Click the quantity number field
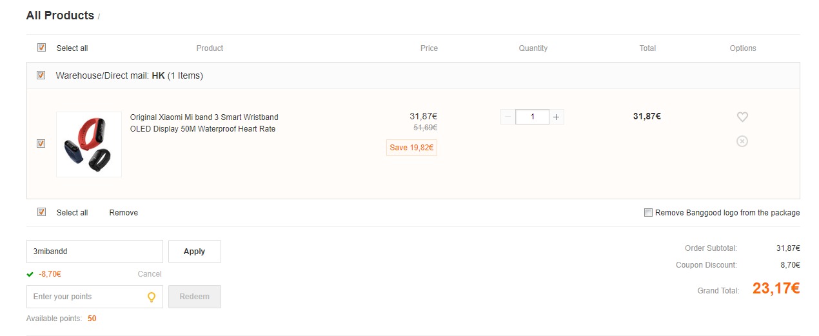819x336 pixels. [532, 117]
